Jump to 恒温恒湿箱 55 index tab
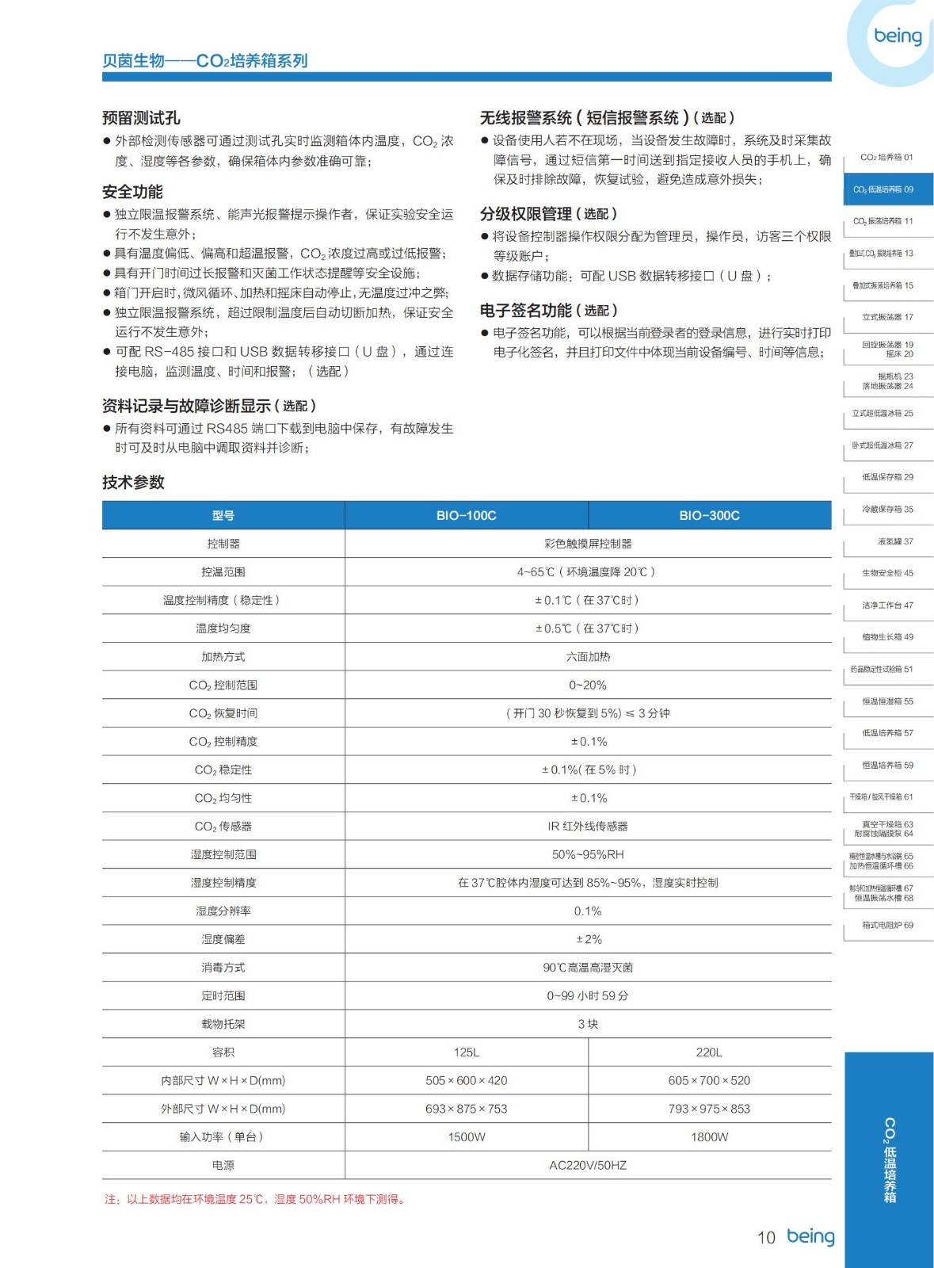934x1268 pixels. coord(886,701)
